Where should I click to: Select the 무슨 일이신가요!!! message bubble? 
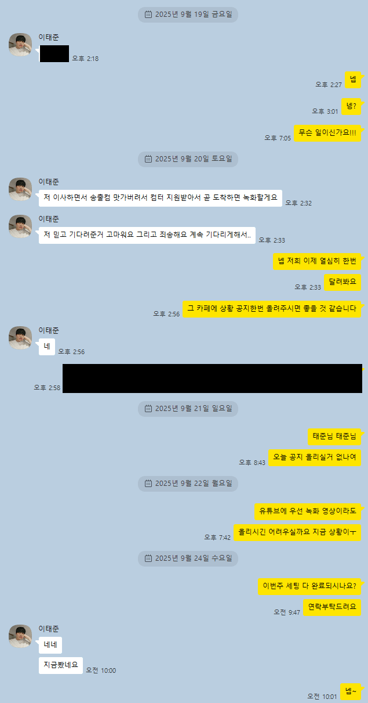(x=328, y=132)
